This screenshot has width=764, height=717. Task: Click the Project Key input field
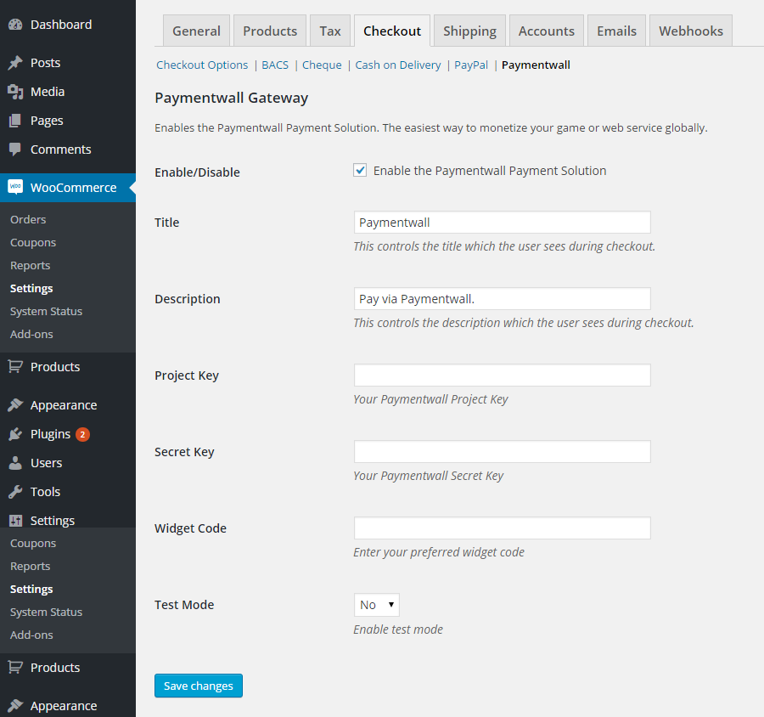502,375
